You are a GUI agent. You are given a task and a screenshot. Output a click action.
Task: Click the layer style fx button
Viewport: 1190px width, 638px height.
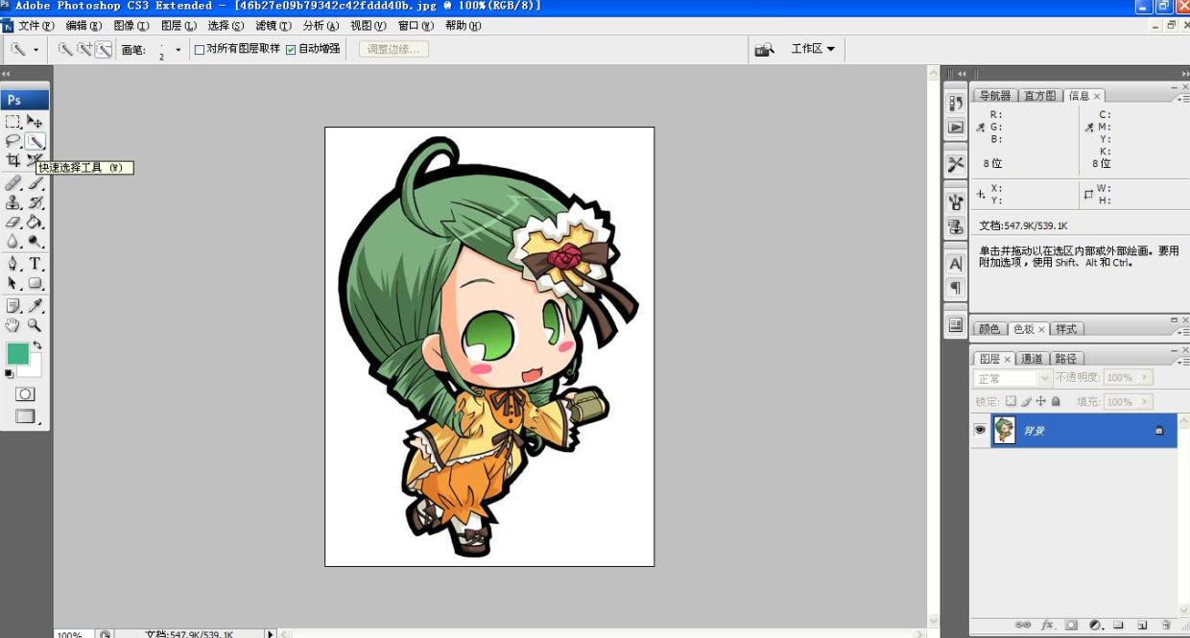point(1048,626)
